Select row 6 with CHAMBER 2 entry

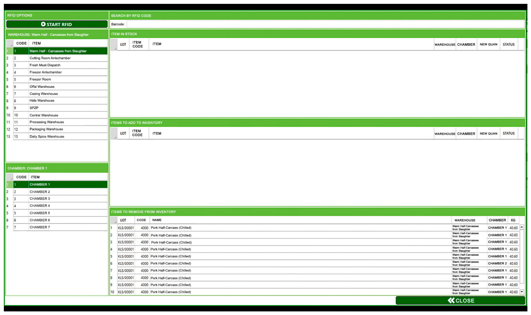pyautogui.click(x=315, y=264)
